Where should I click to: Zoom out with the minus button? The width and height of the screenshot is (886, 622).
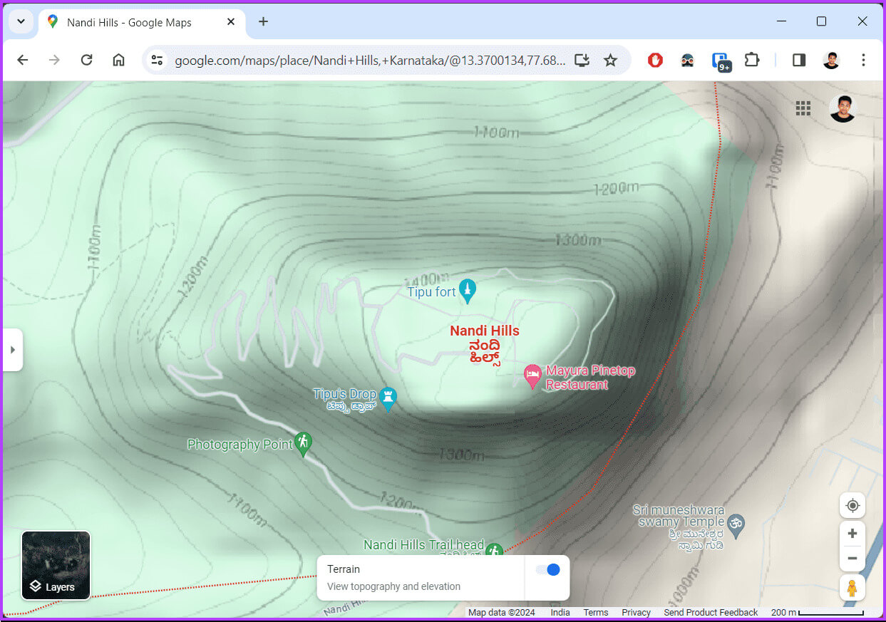pyautogui.click(x=852, y=559)
